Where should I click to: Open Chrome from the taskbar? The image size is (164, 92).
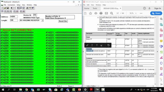coord(26,90)
